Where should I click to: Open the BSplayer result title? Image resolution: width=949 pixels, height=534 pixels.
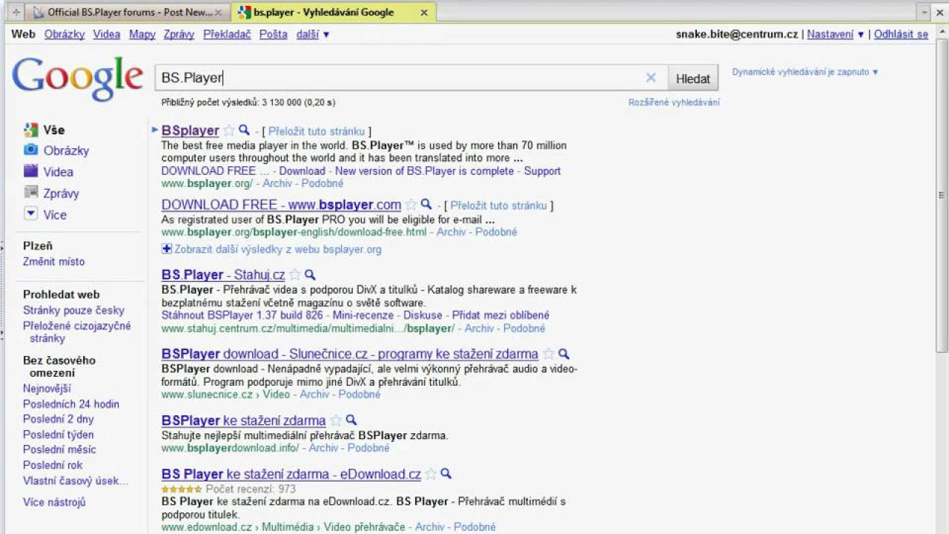point(191,131)
